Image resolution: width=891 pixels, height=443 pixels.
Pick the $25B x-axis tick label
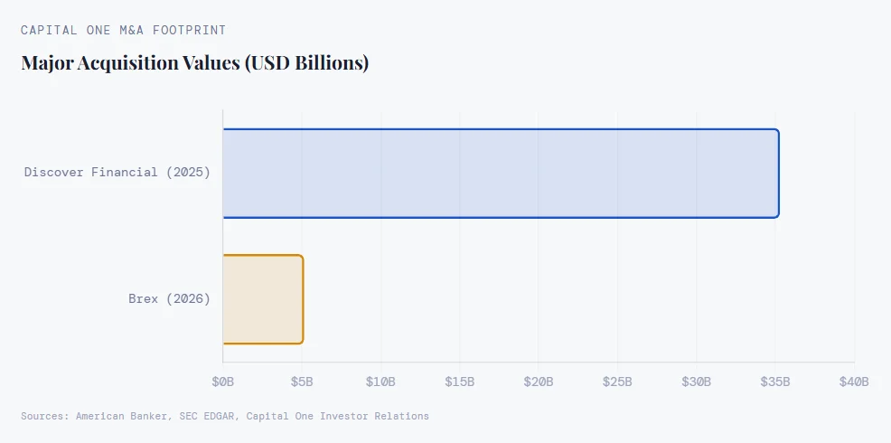pyautogui.click(x=617, y=382)
